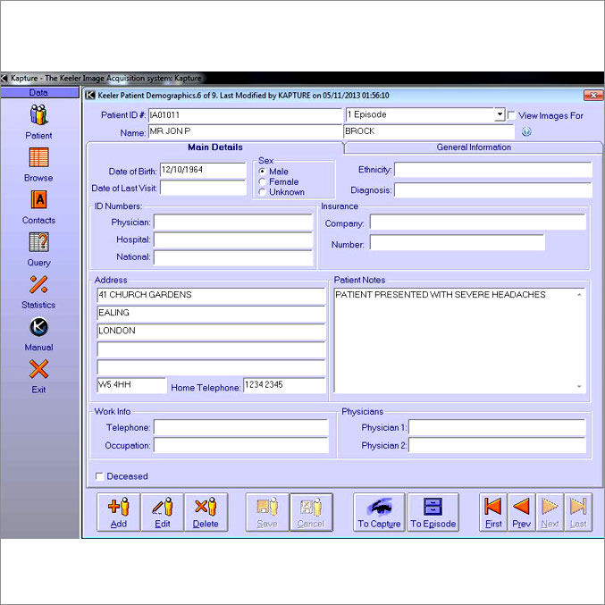Click Patient Notes scroll down arrow
605x605 pixels.
(x=579, y=386)
